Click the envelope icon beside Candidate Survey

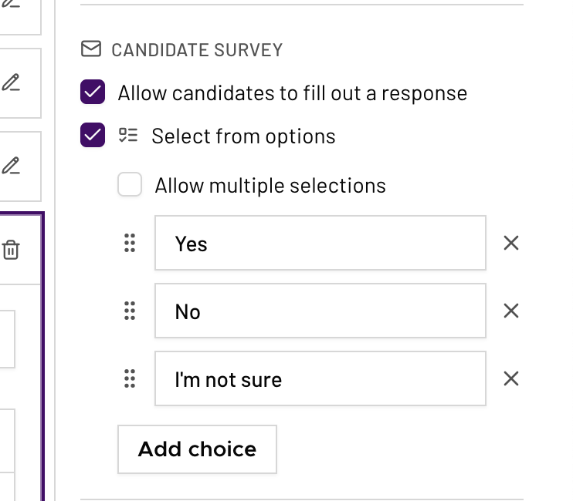tap(91, 50)
